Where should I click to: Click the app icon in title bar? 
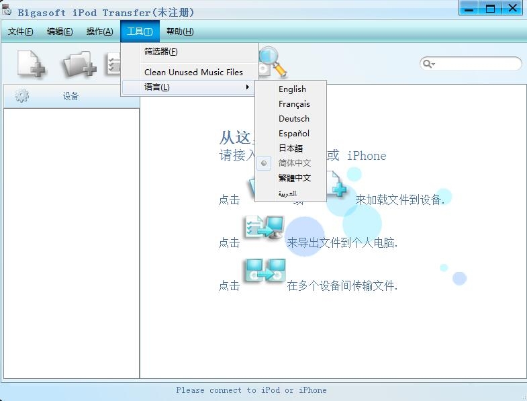tap(7, 9)
